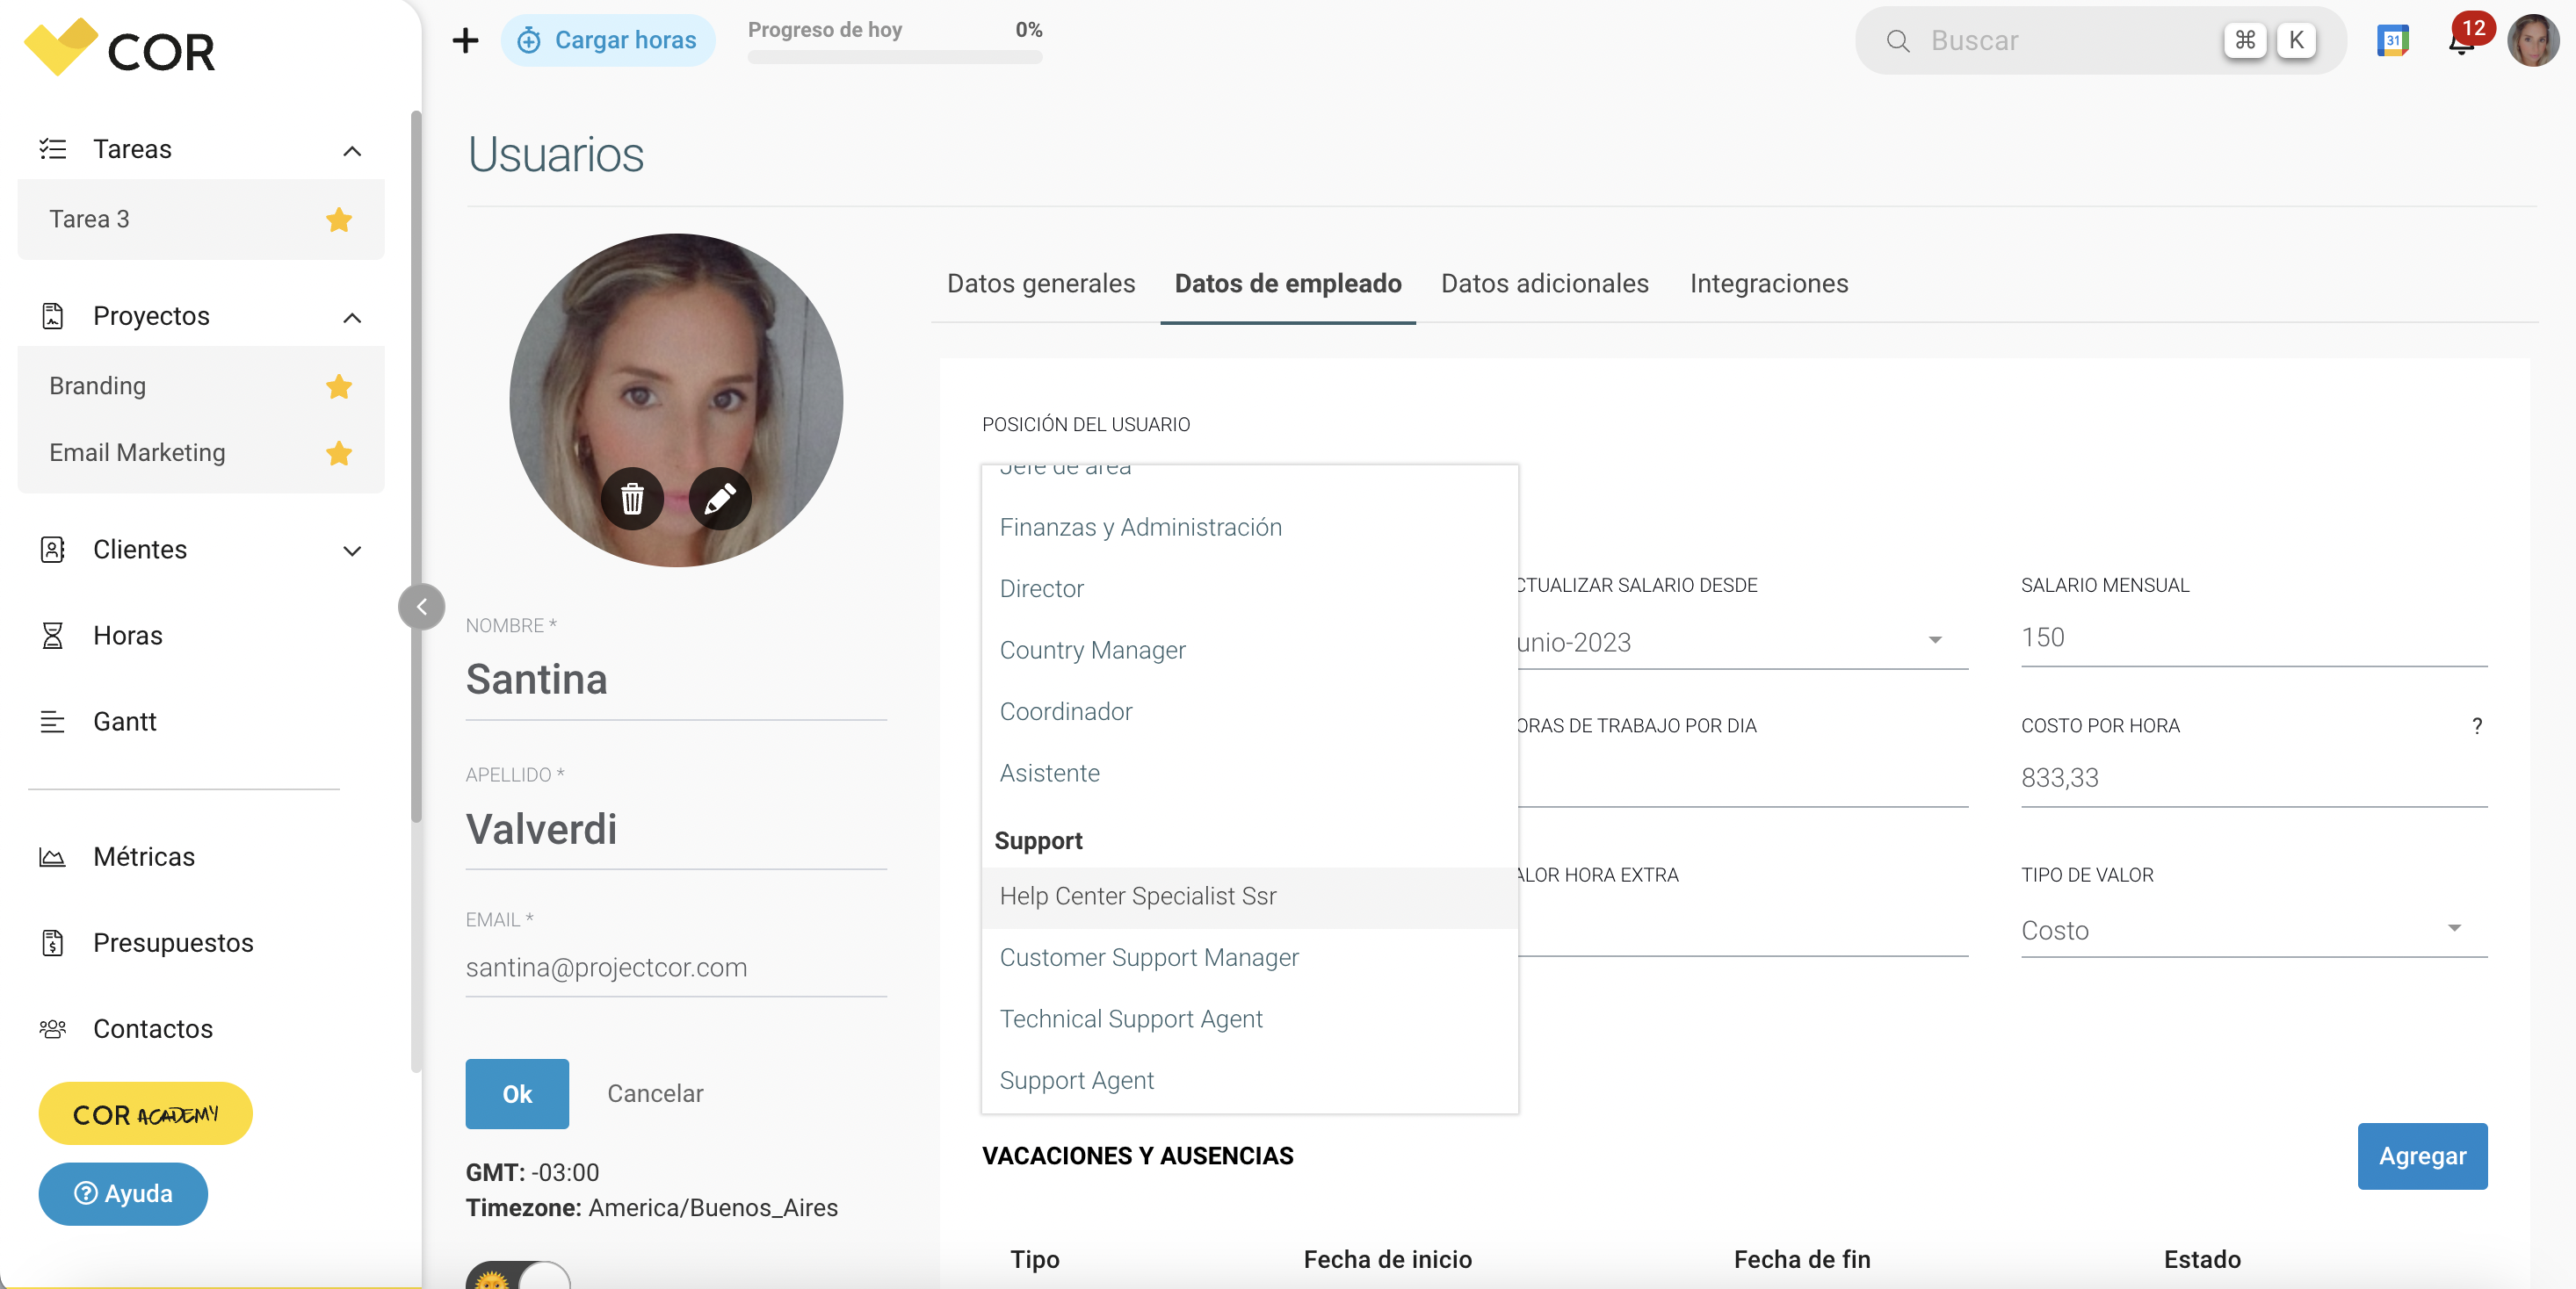Click the Nombre field Santina
Screen dimensions: 2576x1289
click(676, 681)
